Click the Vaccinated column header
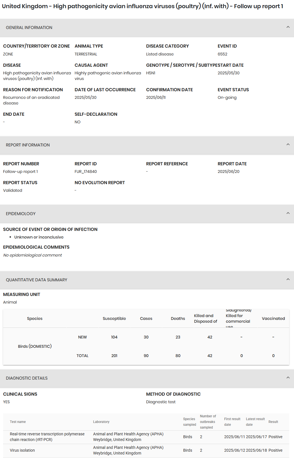The image size is (294, 459). click(x=273, y=318)
